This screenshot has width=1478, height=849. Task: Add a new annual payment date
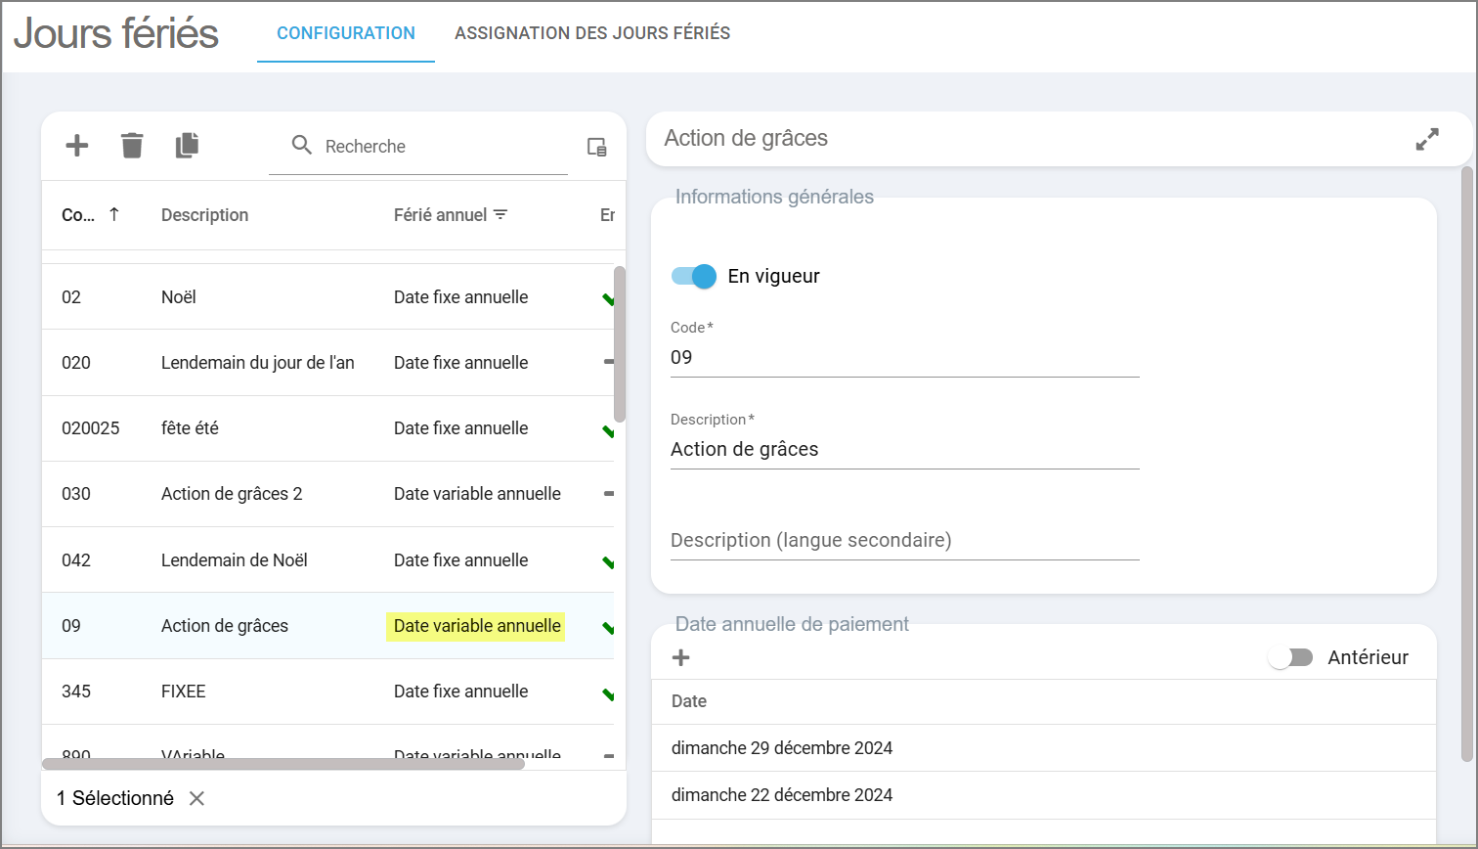(x=681, y=657)
